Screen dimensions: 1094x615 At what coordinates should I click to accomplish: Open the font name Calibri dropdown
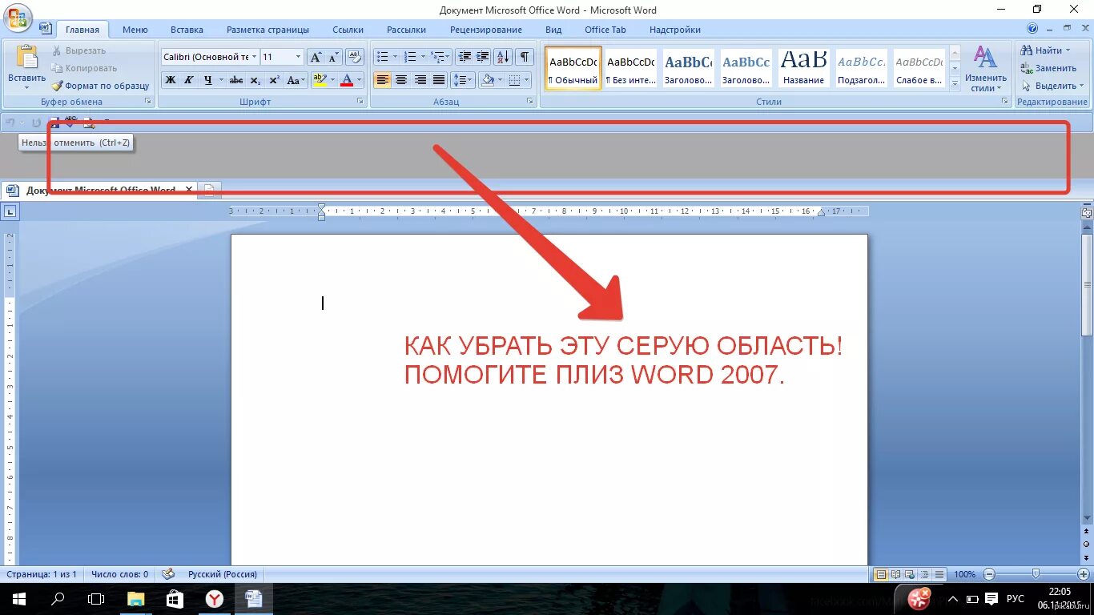point(254,57)
